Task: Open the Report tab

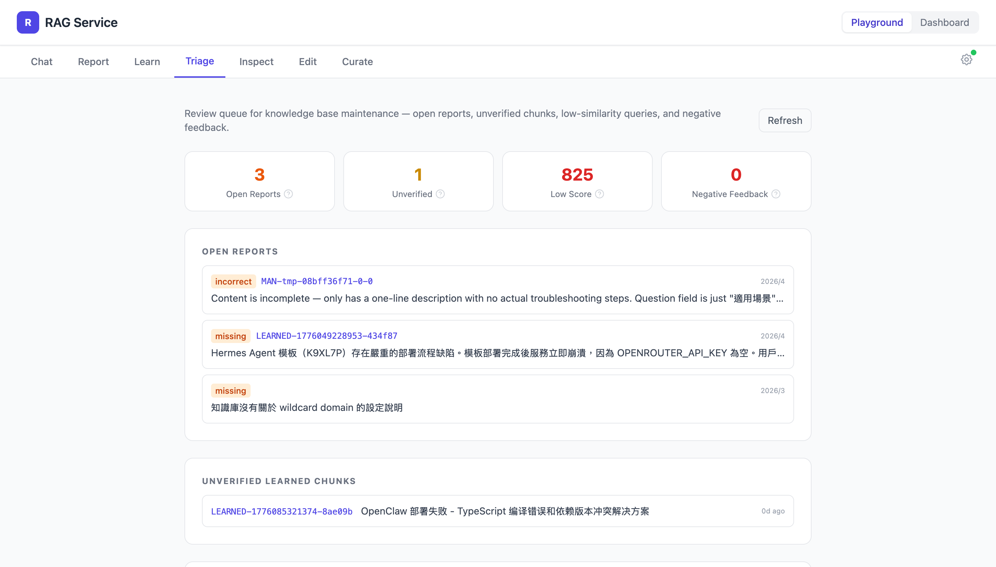Action: [93, 62]
